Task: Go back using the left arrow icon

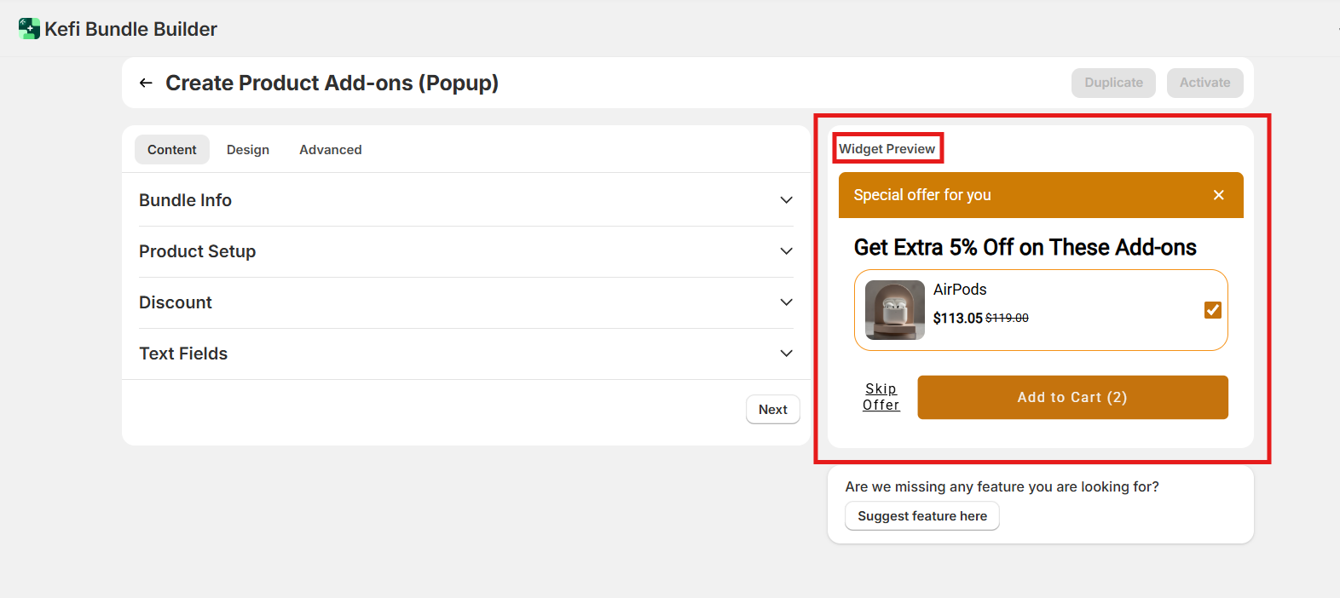Action: tap(146, 83)
